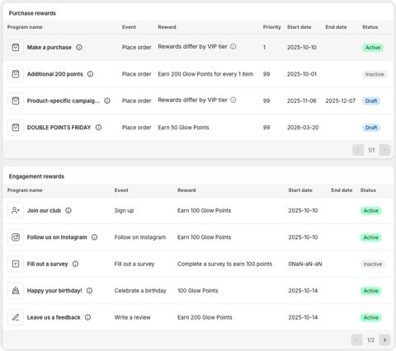Go to next page of Engagement rewards
Image resolution: width=396 pixels, height=351 pixels.
pyautogui.click(x=384, y=340)
